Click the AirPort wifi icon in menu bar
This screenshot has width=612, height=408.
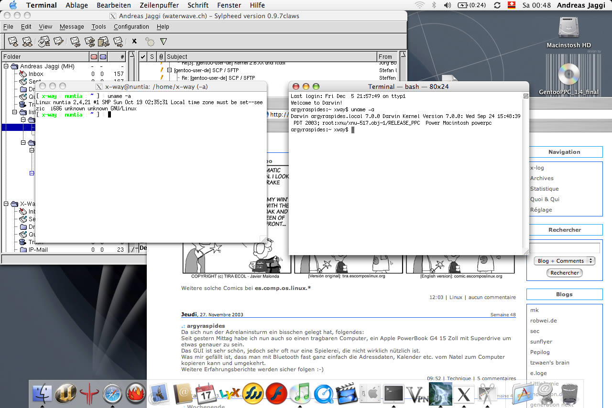[420, 5]
